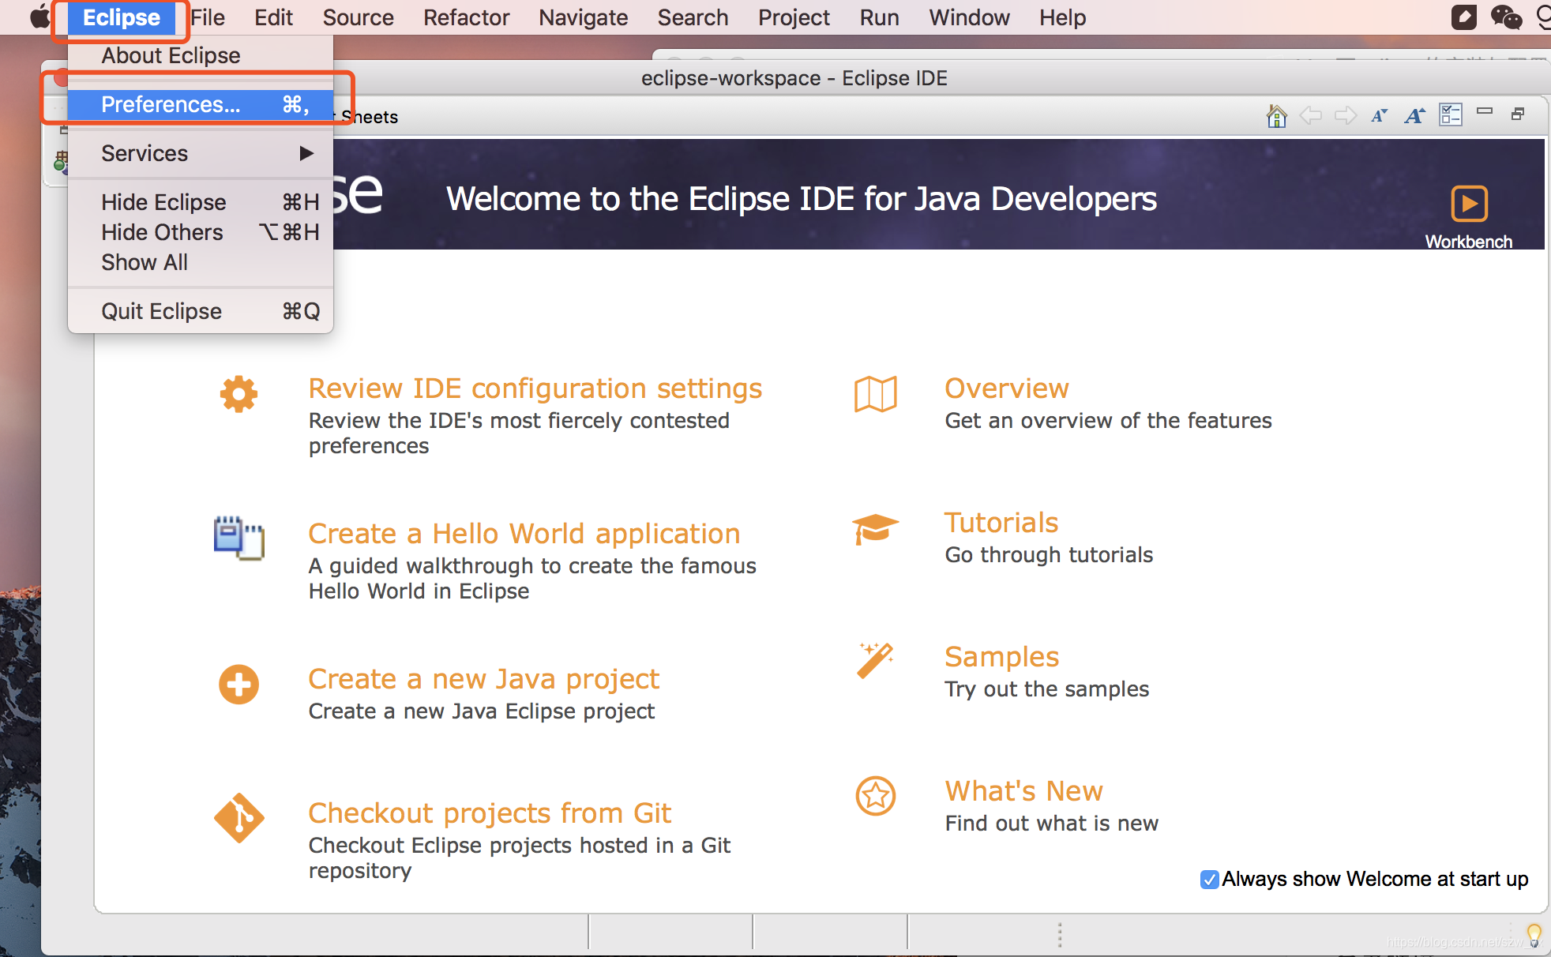Expand the Services submenu
Viewport: 1551px width, 957px height.
204,152
